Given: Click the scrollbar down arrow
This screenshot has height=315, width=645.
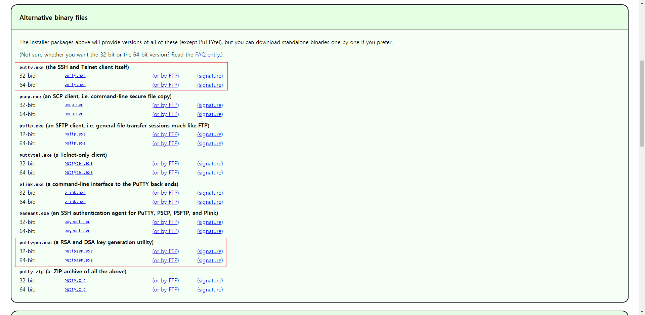Looking at the screenshot, I should [642, 312].
